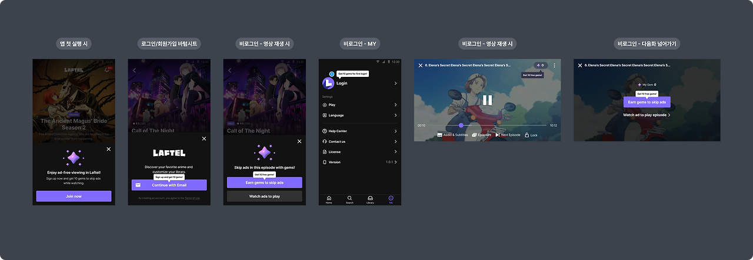This screenshot has height=260, width=753.
Task: Open the Login row on MY screen
Action: pos(359,83)
